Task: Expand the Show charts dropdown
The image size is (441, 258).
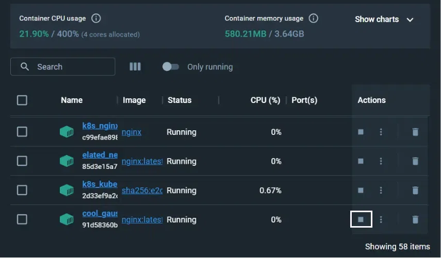Action: click(x=384, y=19)
